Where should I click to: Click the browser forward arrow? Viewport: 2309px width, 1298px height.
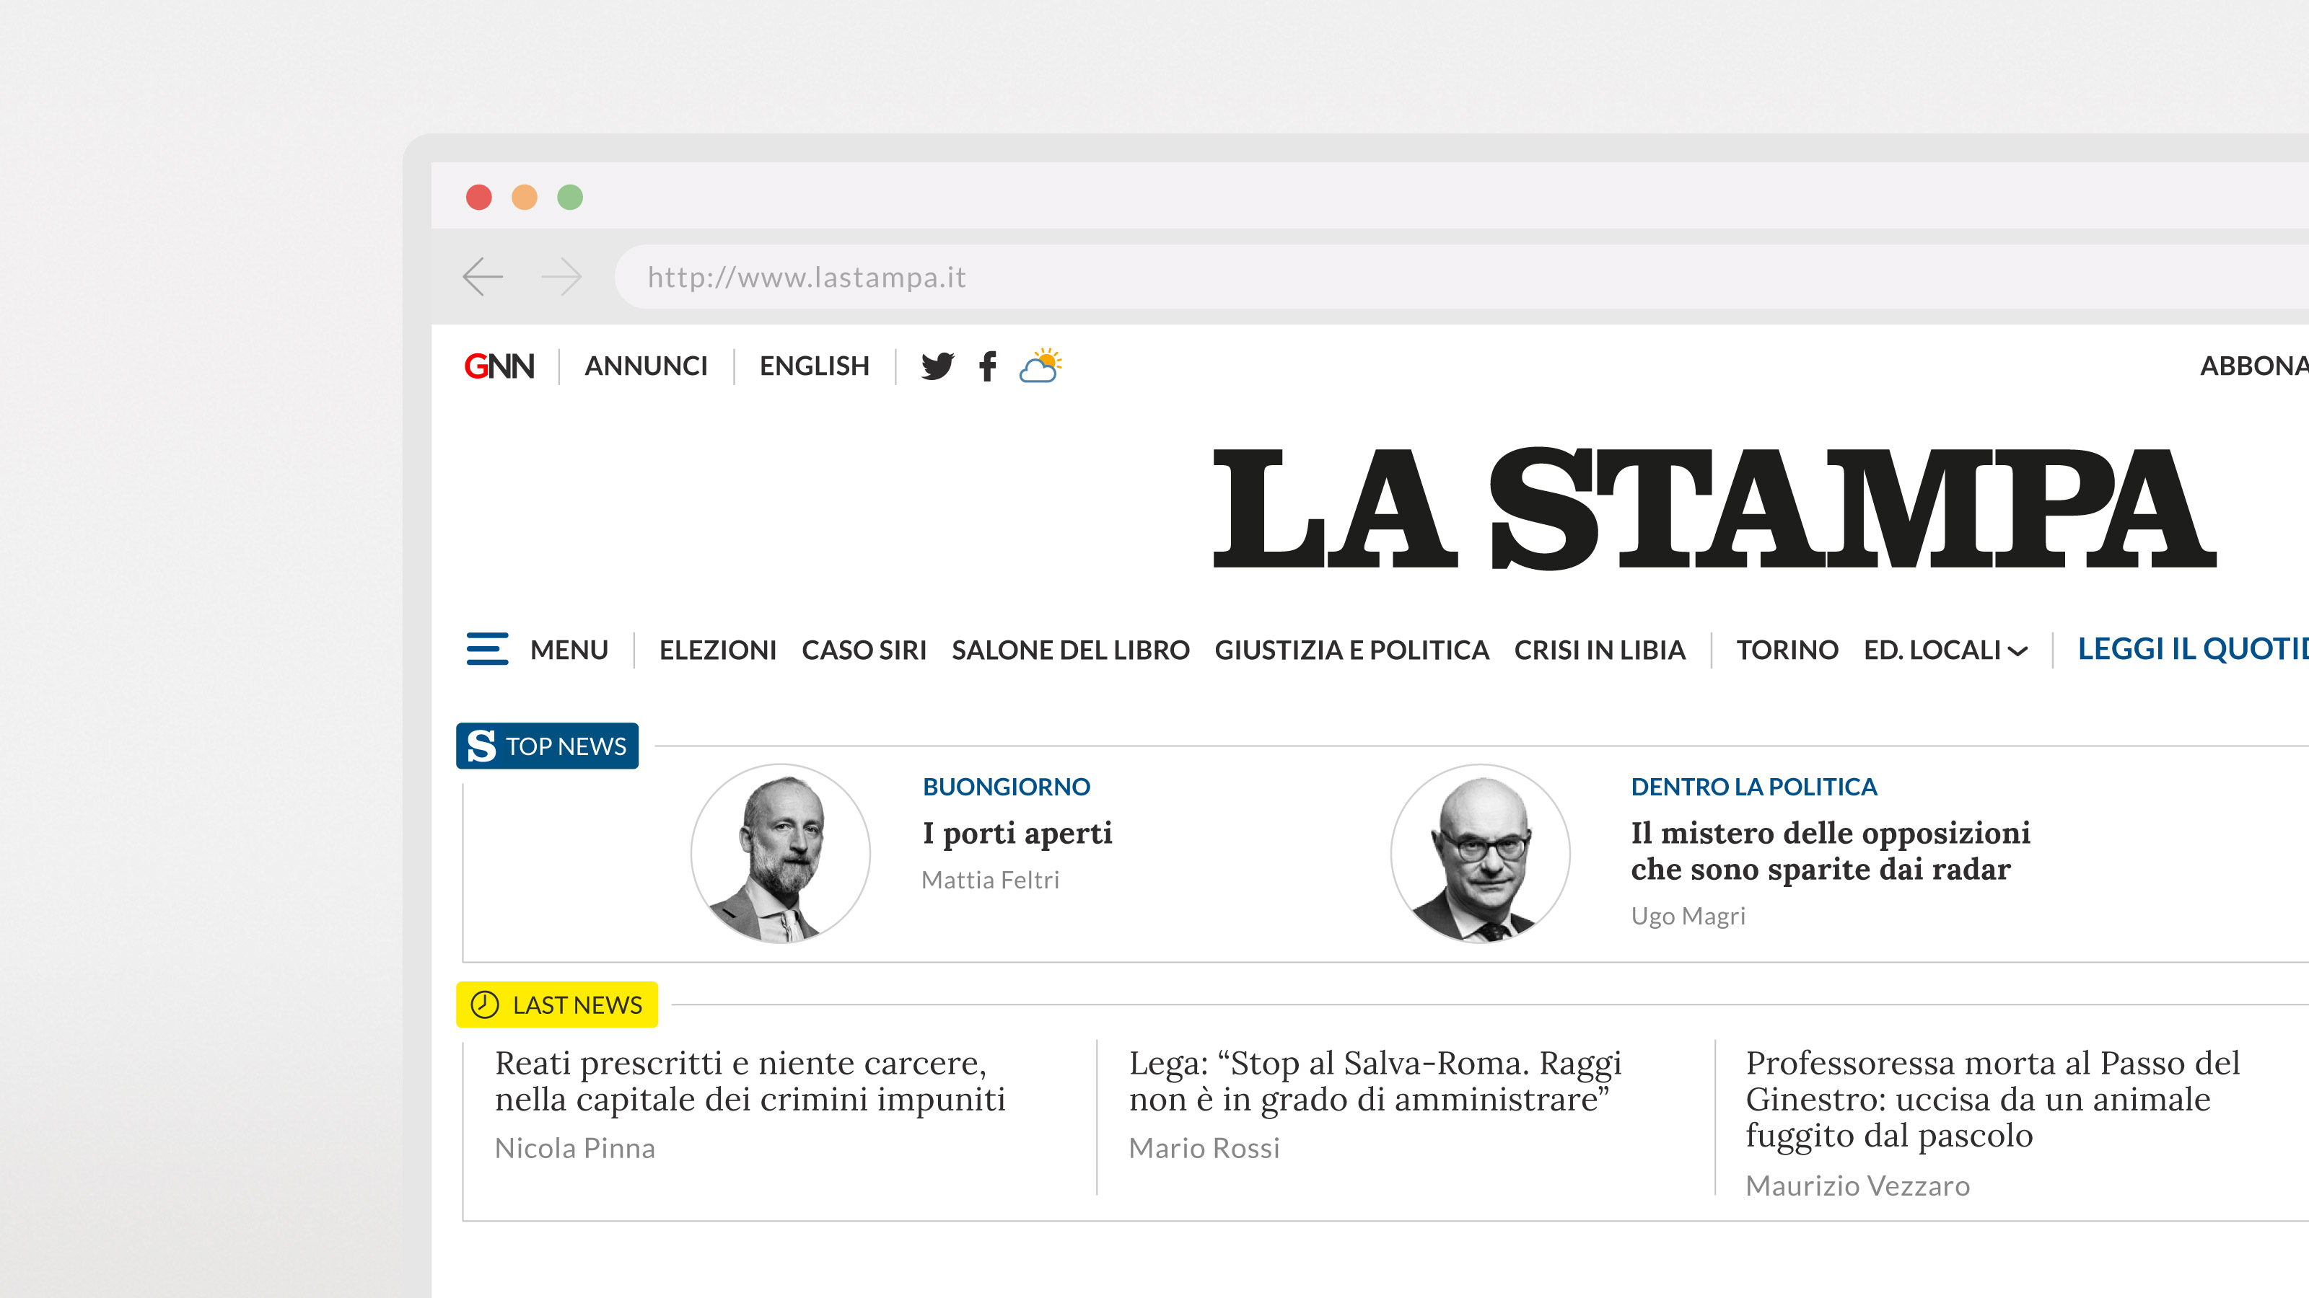562,277
